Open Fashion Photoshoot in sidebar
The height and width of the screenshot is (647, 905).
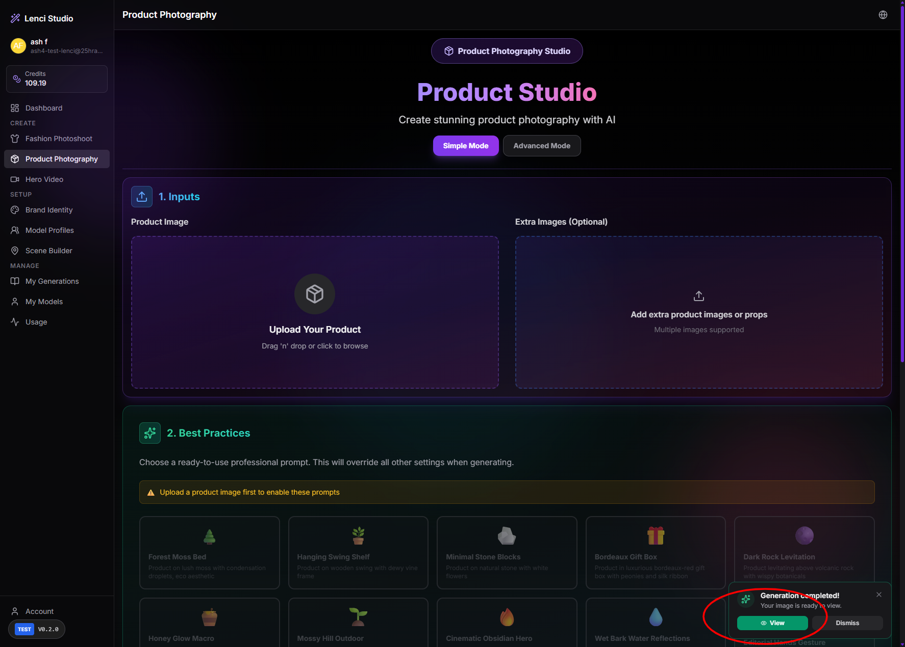click(59, 139)
